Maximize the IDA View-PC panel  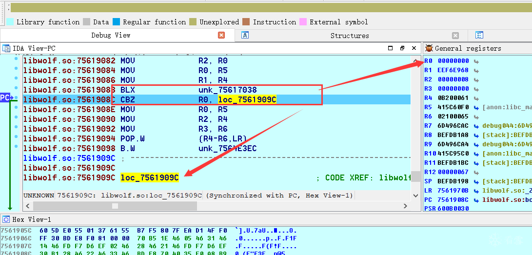click(390, 48)
